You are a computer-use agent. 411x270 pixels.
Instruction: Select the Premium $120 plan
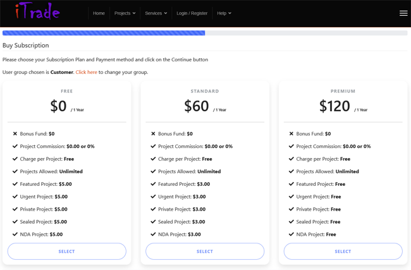coord(343,252)
